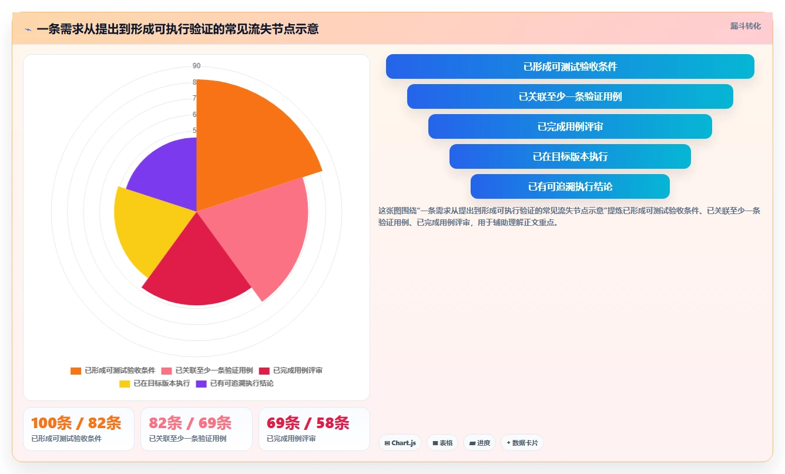This screenshot has width=785, height=474.
Task: Click the 漏斗转化 label in header
Action: 746,26
